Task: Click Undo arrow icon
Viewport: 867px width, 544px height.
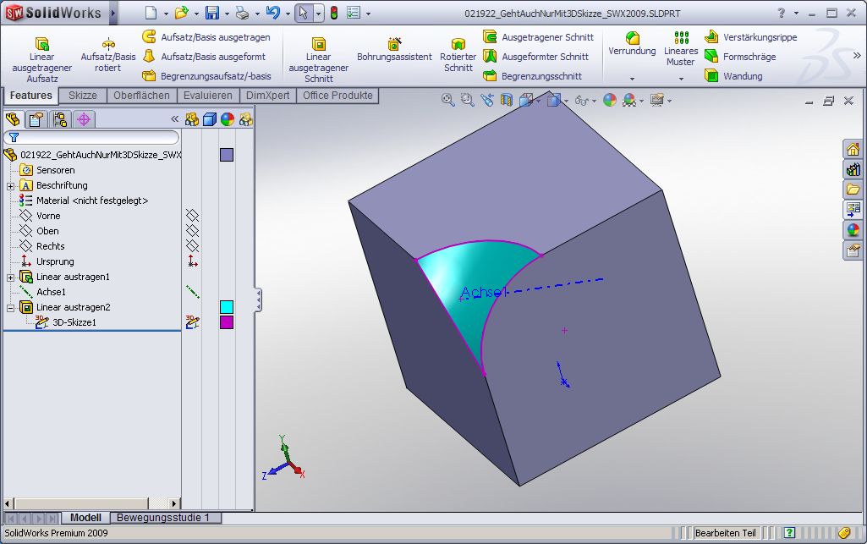Action: coord(272,13)
